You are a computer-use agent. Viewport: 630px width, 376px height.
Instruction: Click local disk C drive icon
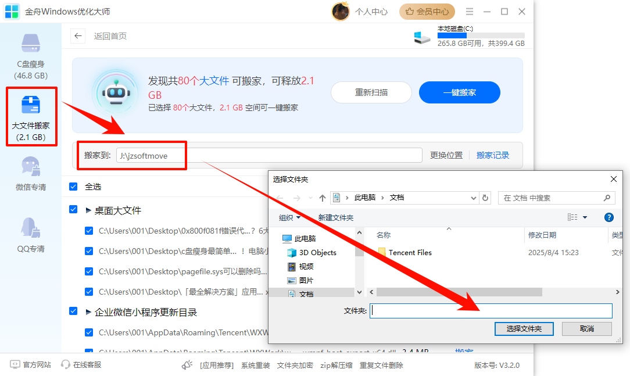[x=423, y=38]
